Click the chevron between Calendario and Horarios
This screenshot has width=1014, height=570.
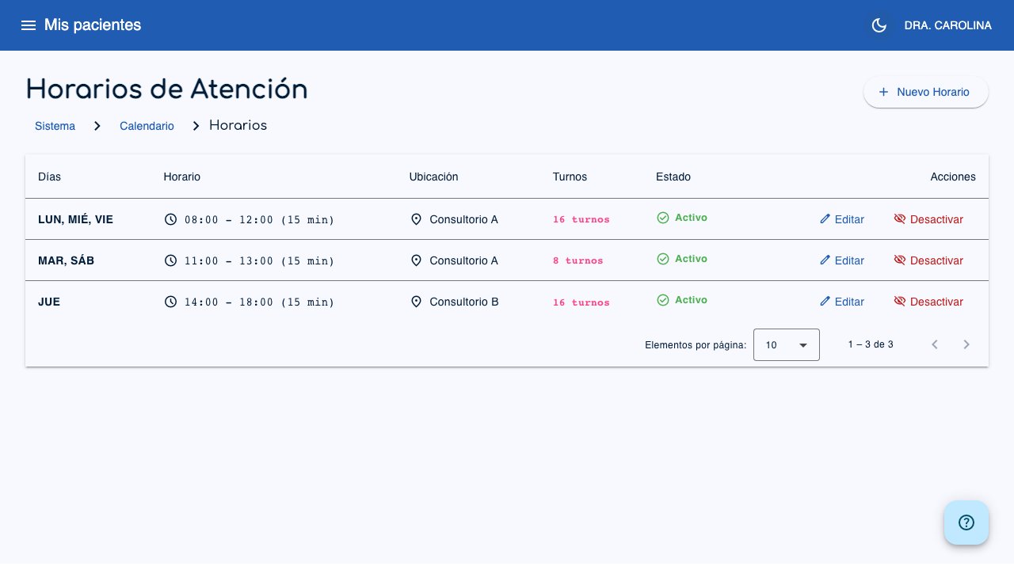(x=195, y=125)
